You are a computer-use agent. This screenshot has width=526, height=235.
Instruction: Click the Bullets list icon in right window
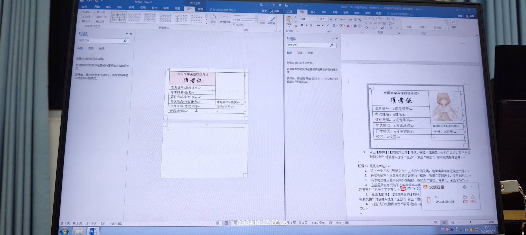366,18
